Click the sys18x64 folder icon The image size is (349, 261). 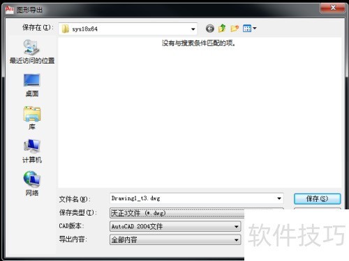(x=65, y=29)
